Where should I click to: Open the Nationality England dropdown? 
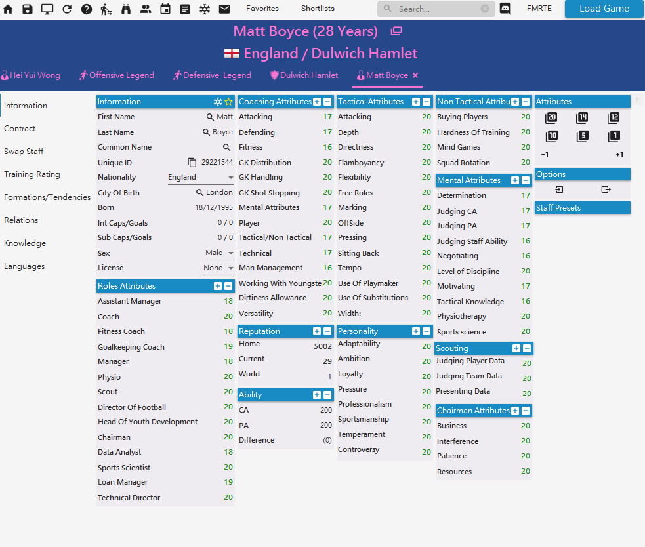click(x=200, y=177)
